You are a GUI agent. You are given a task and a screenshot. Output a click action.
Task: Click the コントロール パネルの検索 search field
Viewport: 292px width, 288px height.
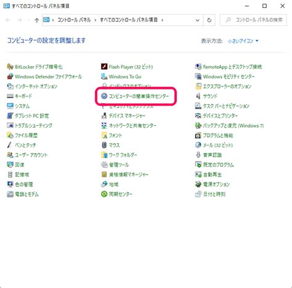[253, 20]
